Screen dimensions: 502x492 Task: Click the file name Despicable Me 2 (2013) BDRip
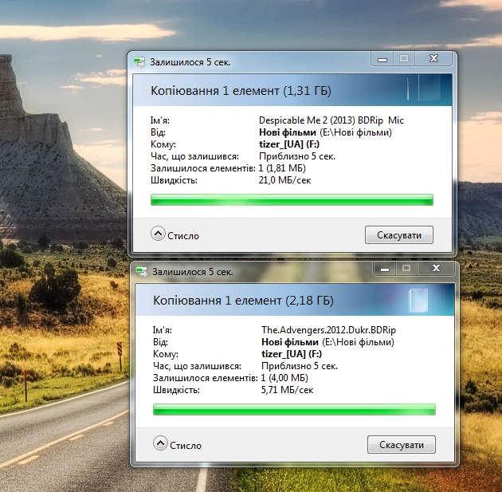coord(331,120)
